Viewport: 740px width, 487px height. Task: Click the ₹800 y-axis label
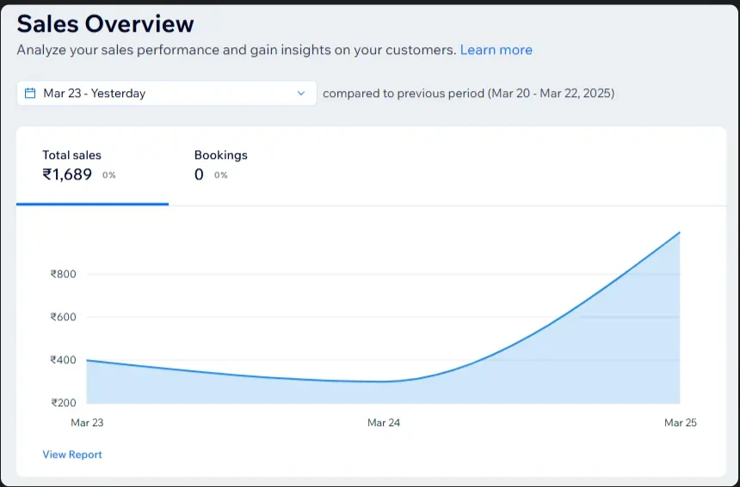point(64,275)
